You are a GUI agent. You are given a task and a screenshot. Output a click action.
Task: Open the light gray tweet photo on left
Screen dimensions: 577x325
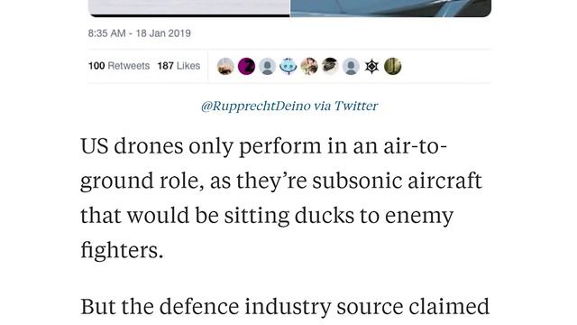click(189, 8)
